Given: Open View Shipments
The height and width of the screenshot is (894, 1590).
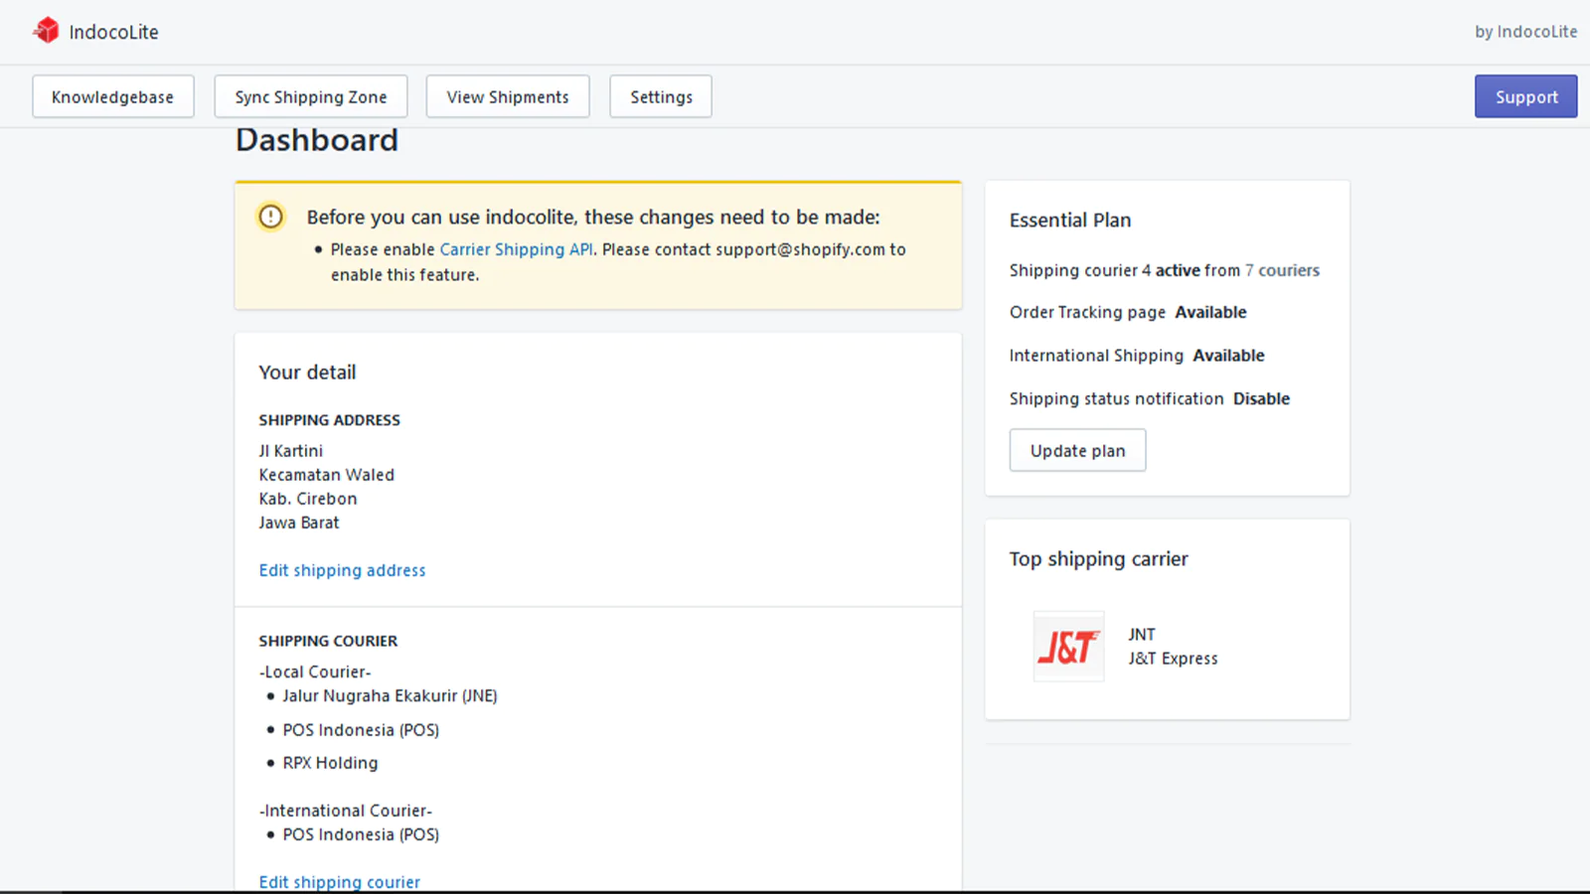Looking at the screenshot, I should pyautogui.click(x=508, y=96).
